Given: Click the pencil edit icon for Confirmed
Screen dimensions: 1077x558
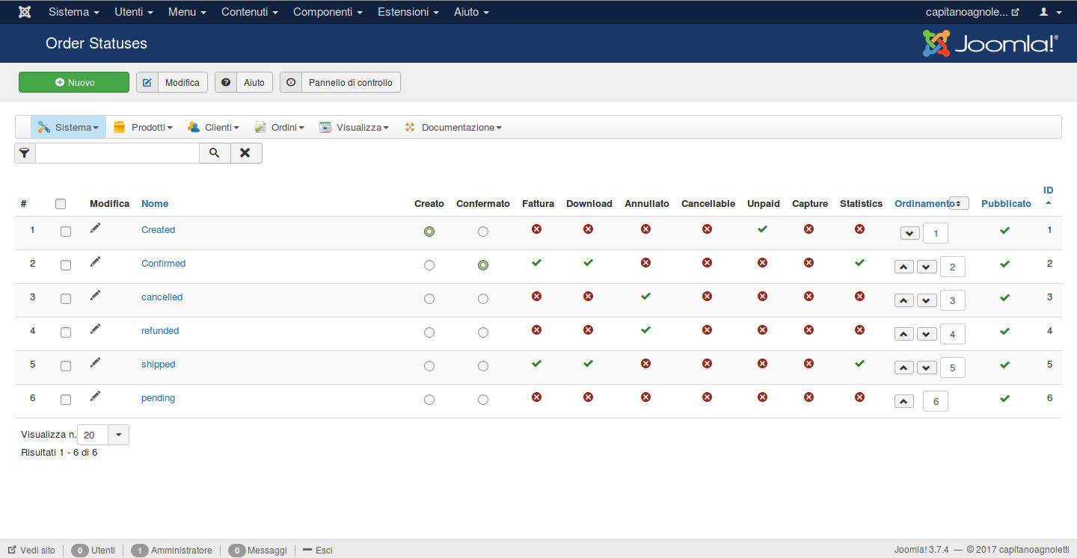Looking at the screenshot, I should pyautogui.click(x=95, y=262).
